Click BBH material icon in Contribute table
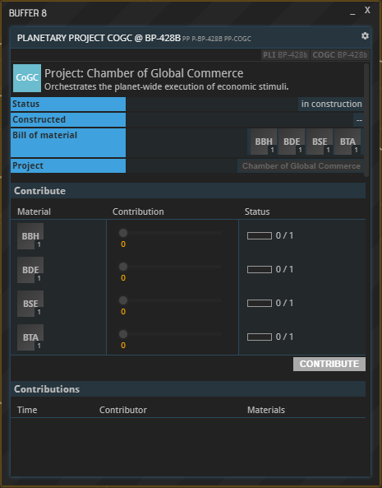 pos(30,236)
